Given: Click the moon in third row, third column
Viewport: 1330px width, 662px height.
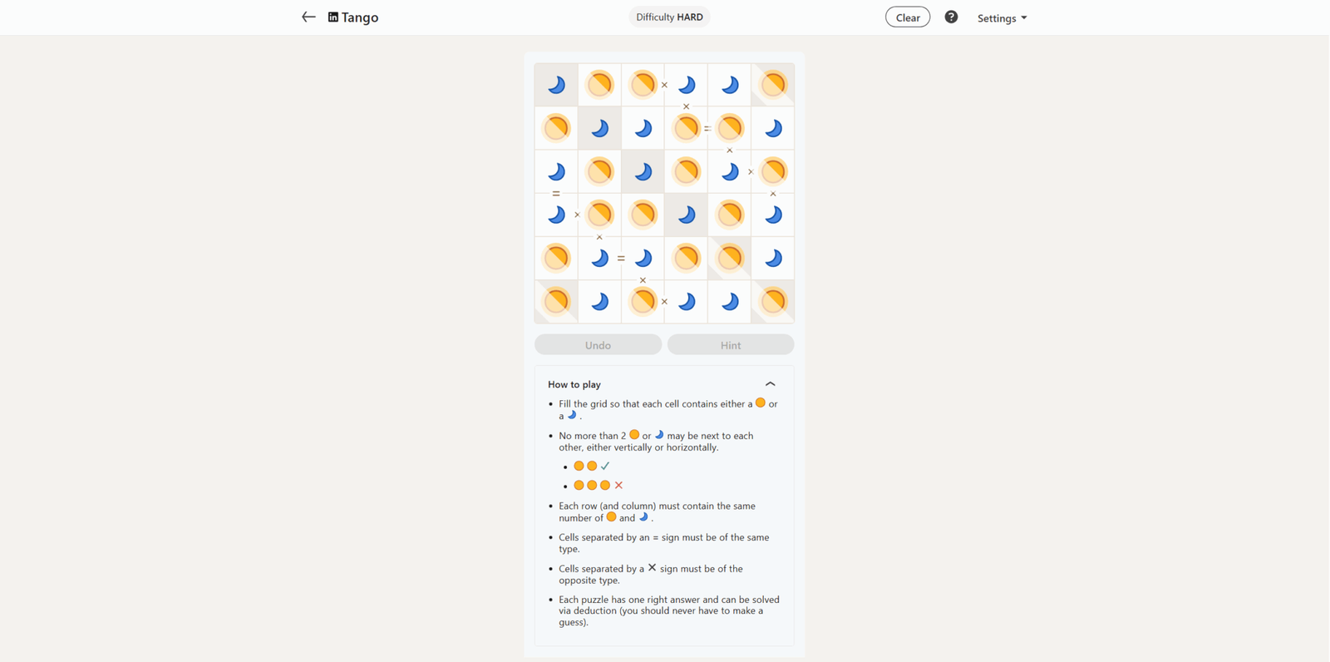Looking at the screenshot, I should pyautogui.click(x=643, y=171).
